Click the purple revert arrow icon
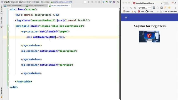 tap(114, 2)
